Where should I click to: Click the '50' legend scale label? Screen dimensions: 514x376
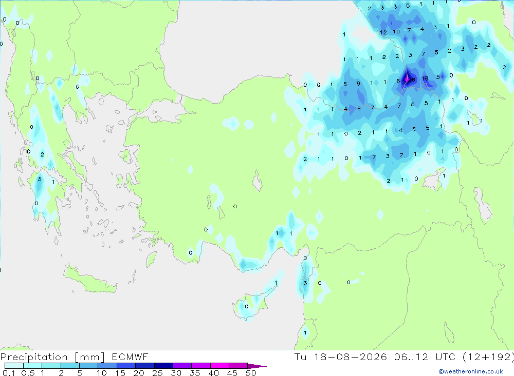click(251, 373)
